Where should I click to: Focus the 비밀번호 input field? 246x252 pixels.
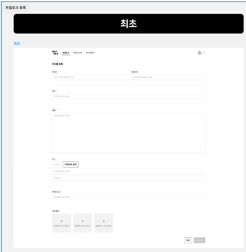pyautogui.click(x=168, y=77)
